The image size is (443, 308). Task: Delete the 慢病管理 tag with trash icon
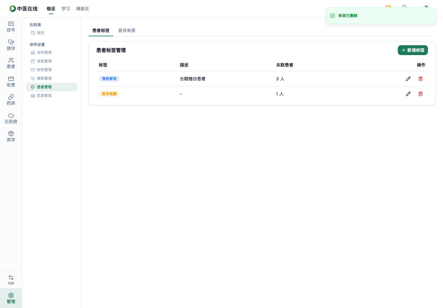(x=421, y=79)
